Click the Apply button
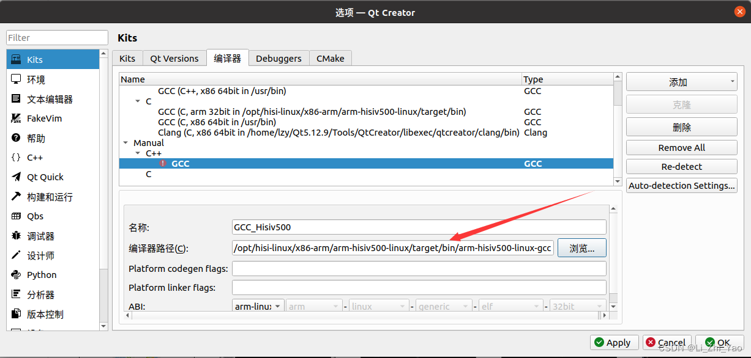This screenshot has height=358, width=751. [x=614, y=342]
